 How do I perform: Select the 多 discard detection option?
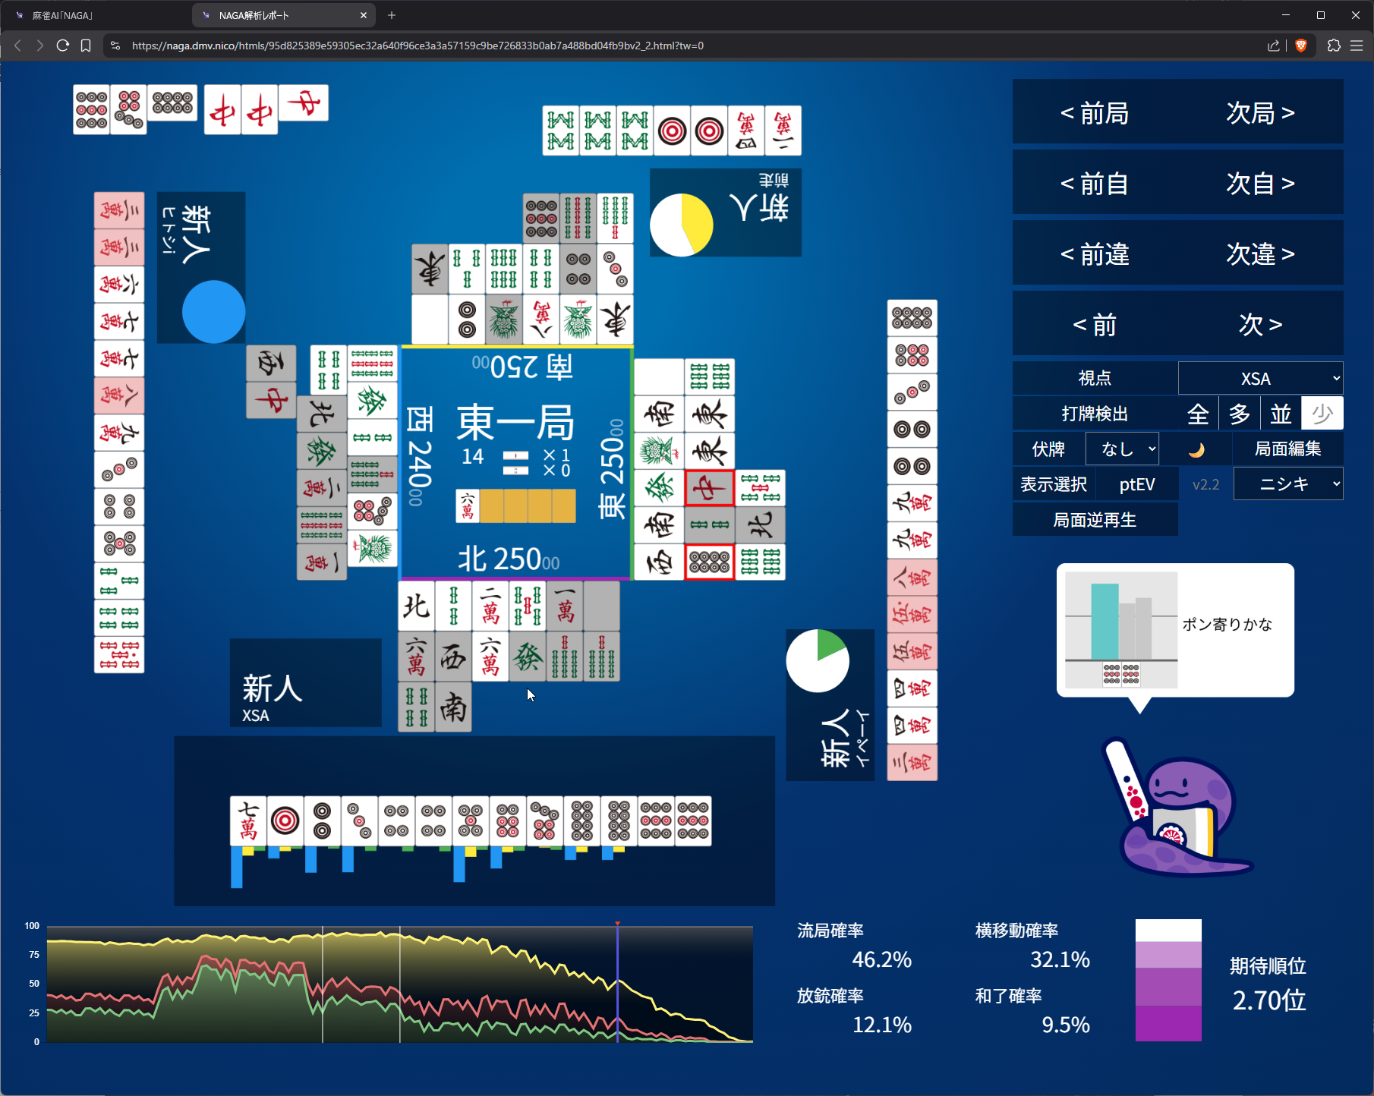pyautogui.click(x=1239, y=414)
